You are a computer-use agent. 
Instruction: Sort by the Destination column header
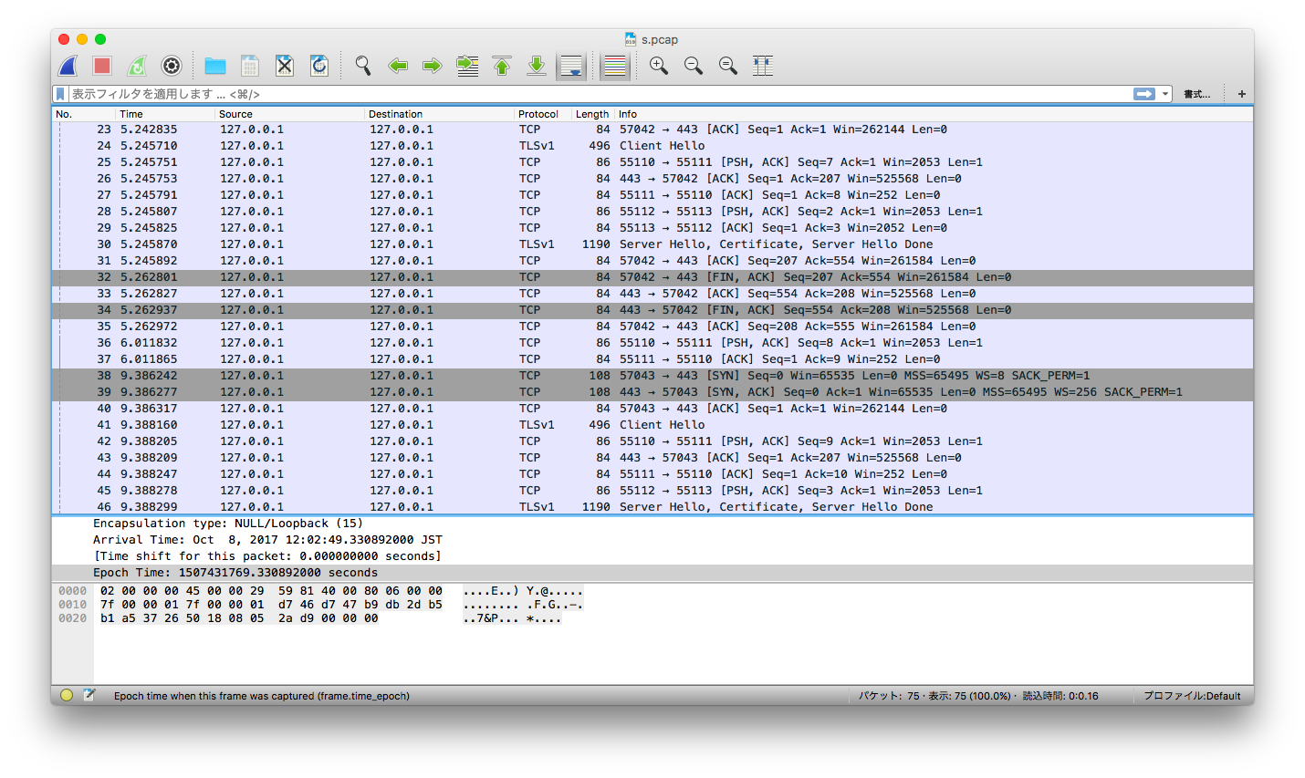pyautogui.click(x=439, y=114)
